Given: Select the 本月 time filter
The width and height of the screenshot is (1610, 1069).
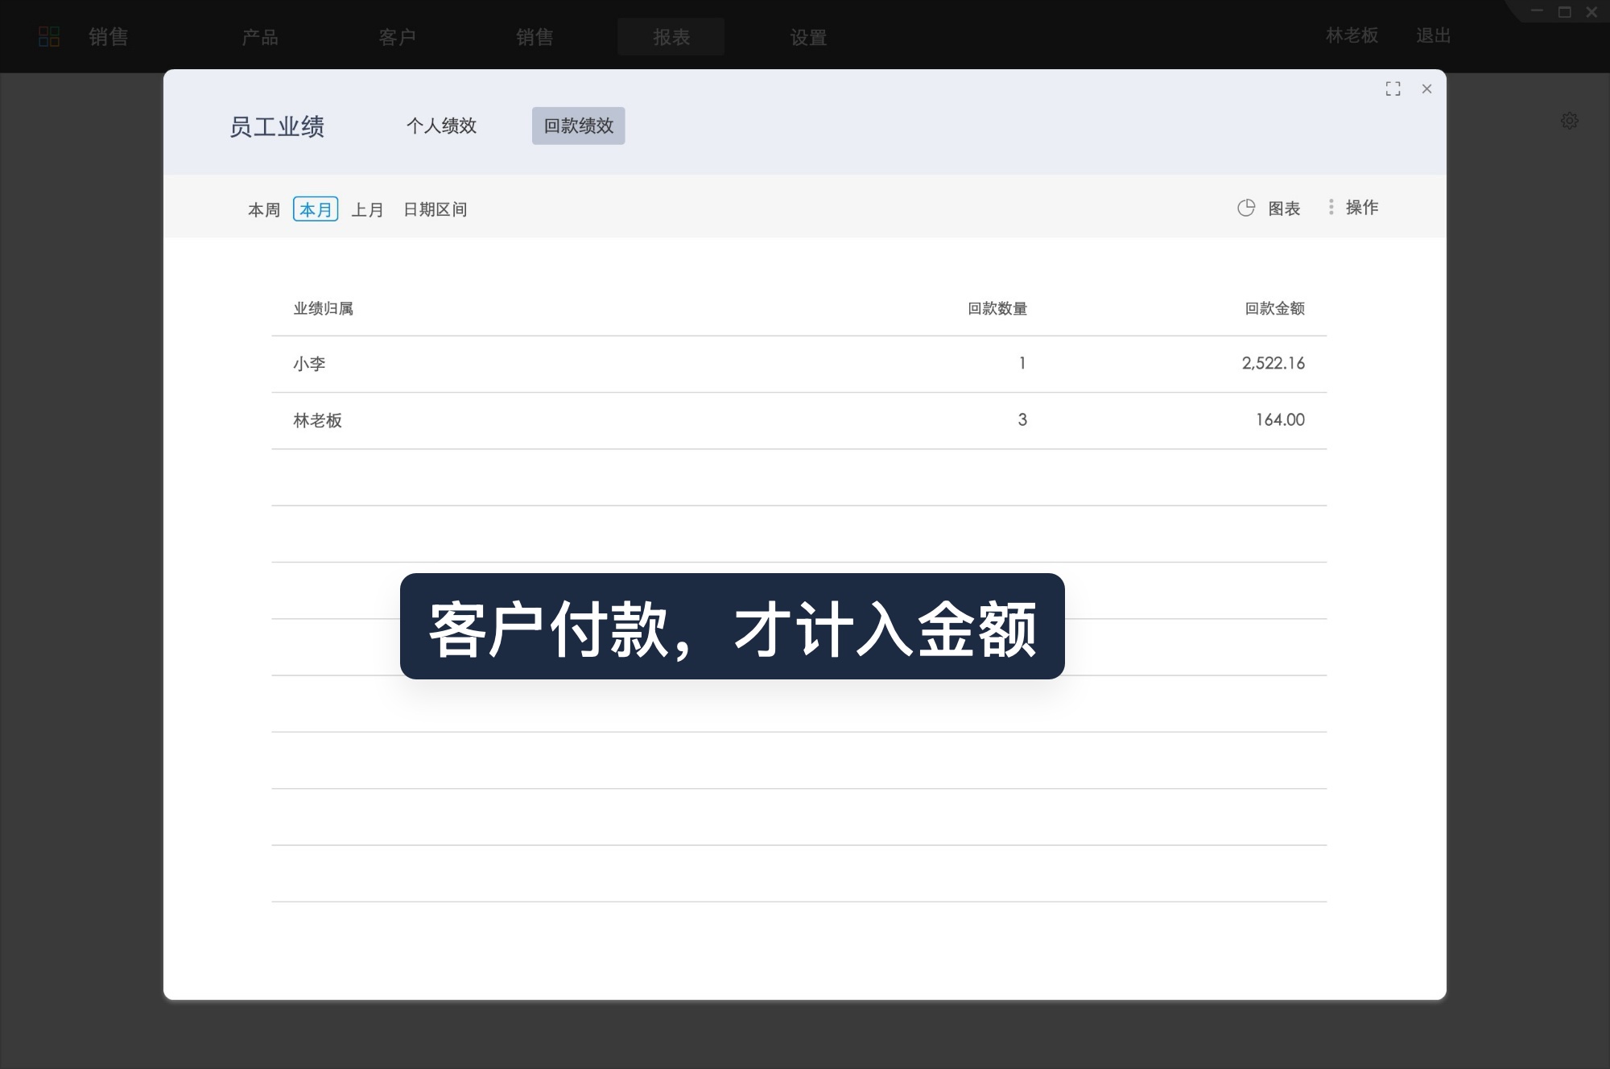Looking at the screenshot, I should 316,209.
